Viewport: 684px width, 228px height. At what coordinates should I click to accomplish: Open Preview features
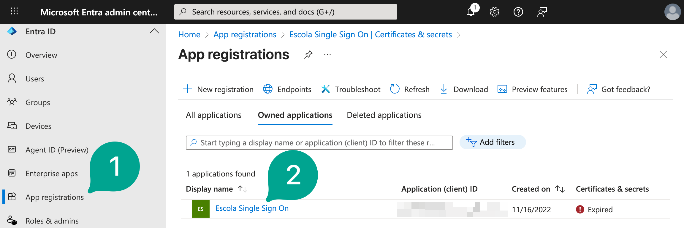532,89
